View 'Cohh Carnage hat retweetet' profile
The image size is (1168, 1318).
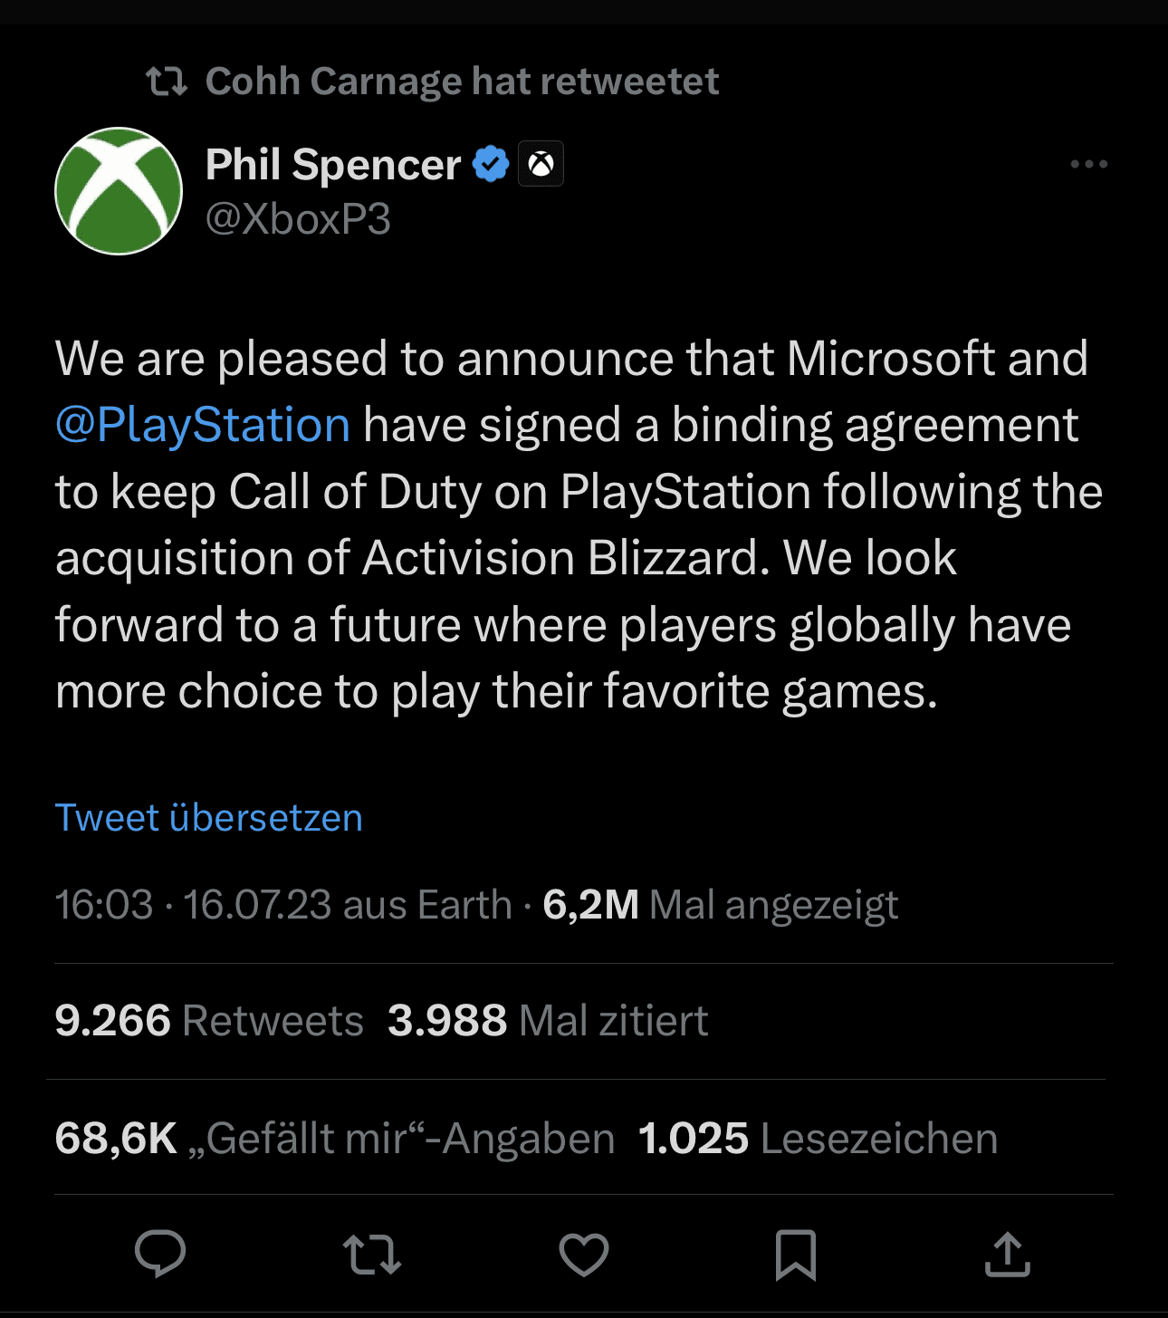[x=462, y=82]
